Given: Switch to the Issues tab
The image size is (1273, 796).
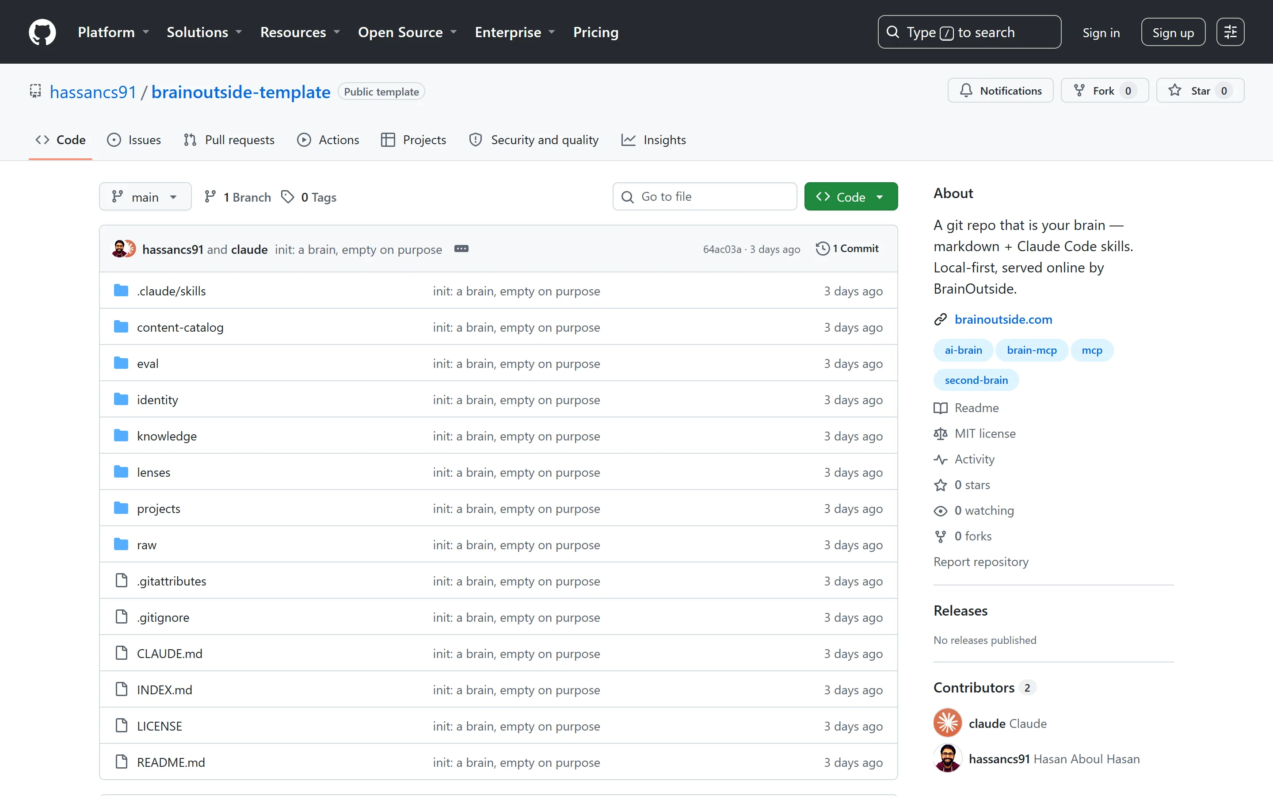Looking at the screenshot, I should coord(133,140).
